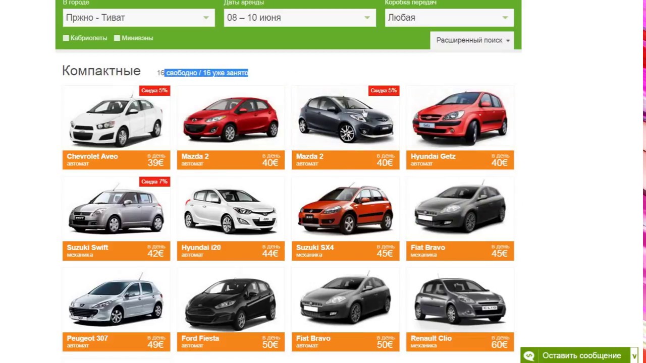Click the Оставить сообщение chat button

pos(581,355)
